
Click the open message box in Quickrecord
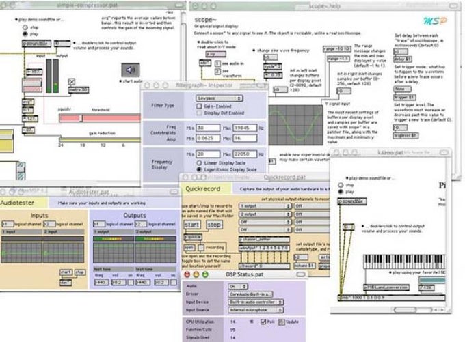pos(189,248)
